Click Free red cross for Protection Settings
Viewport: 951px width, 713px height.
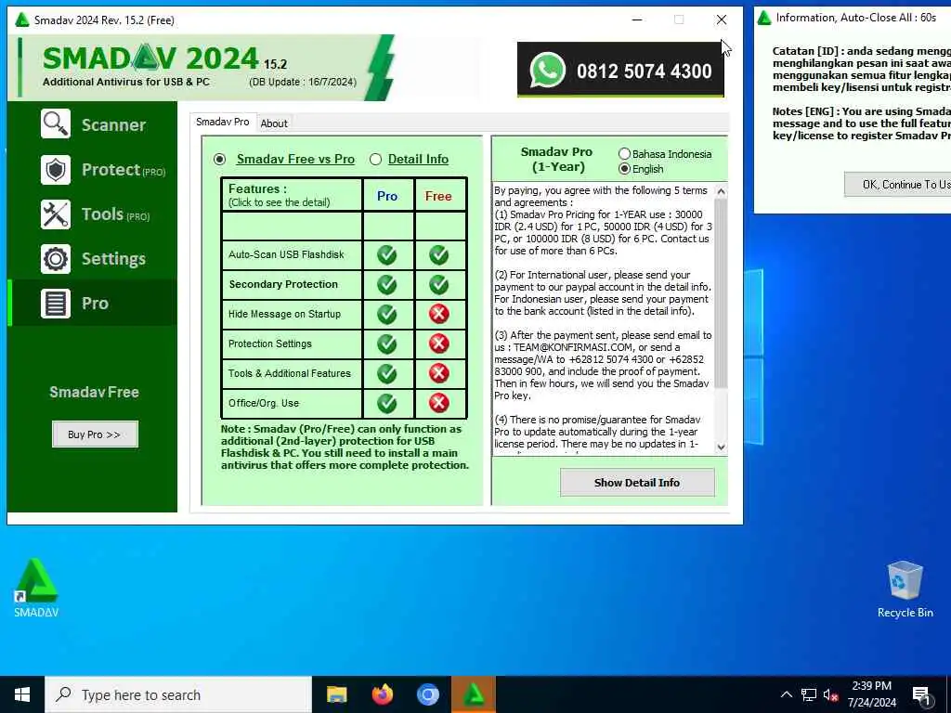[x=438, y=344]
